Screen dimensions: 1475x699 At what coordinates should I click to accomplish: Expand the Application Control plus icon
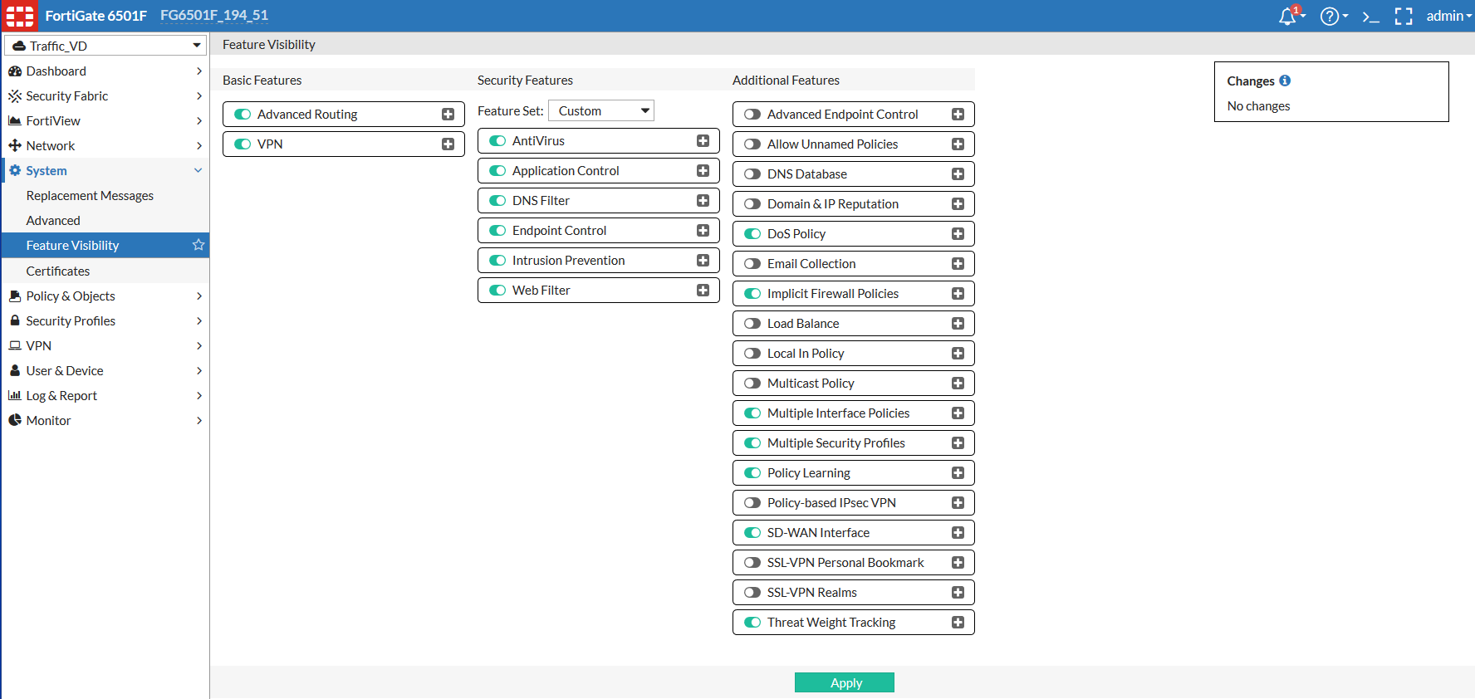tap(703, 171)
